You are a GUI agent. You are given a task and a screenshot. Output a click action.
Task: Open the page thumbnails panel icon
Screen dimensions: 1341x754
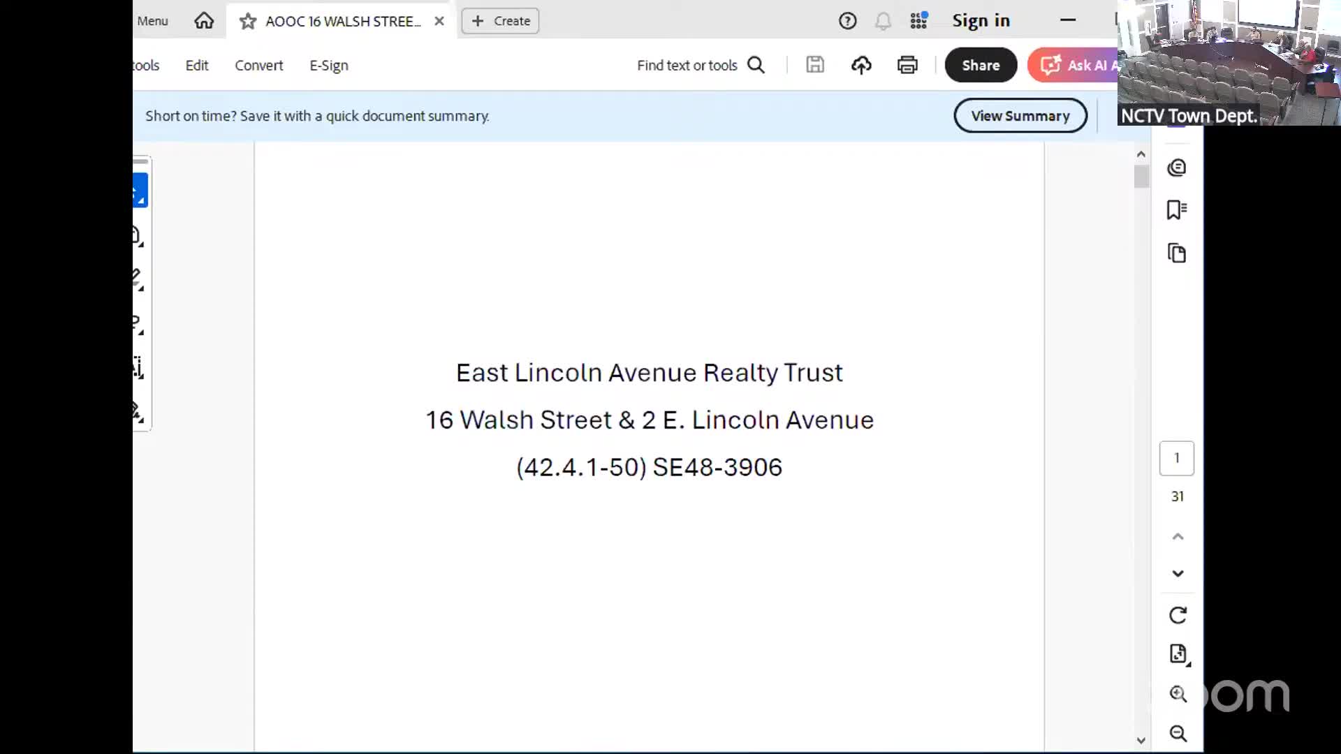click(1177, 253)
